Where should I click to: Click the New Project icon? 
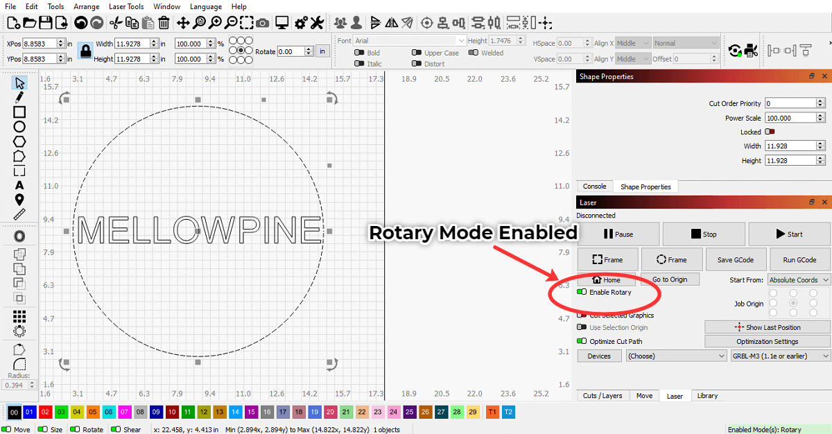tap(13, 23)
